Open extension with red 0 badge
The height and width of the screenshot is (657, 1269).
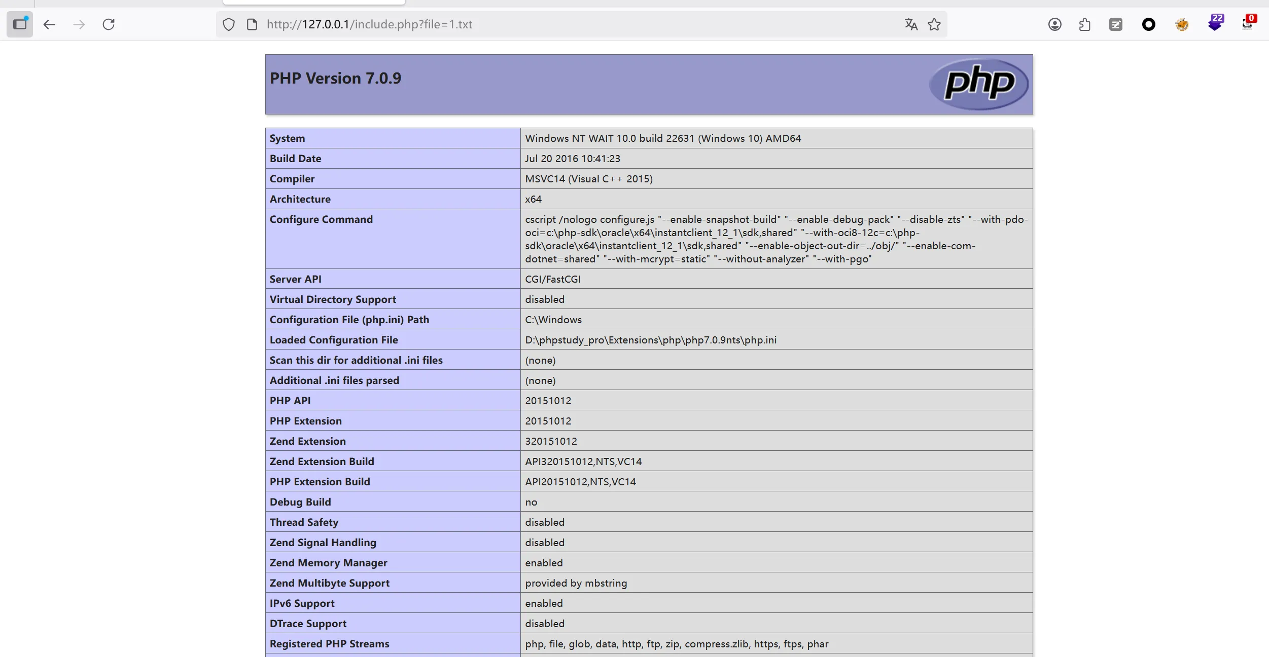pos(1248,23)
